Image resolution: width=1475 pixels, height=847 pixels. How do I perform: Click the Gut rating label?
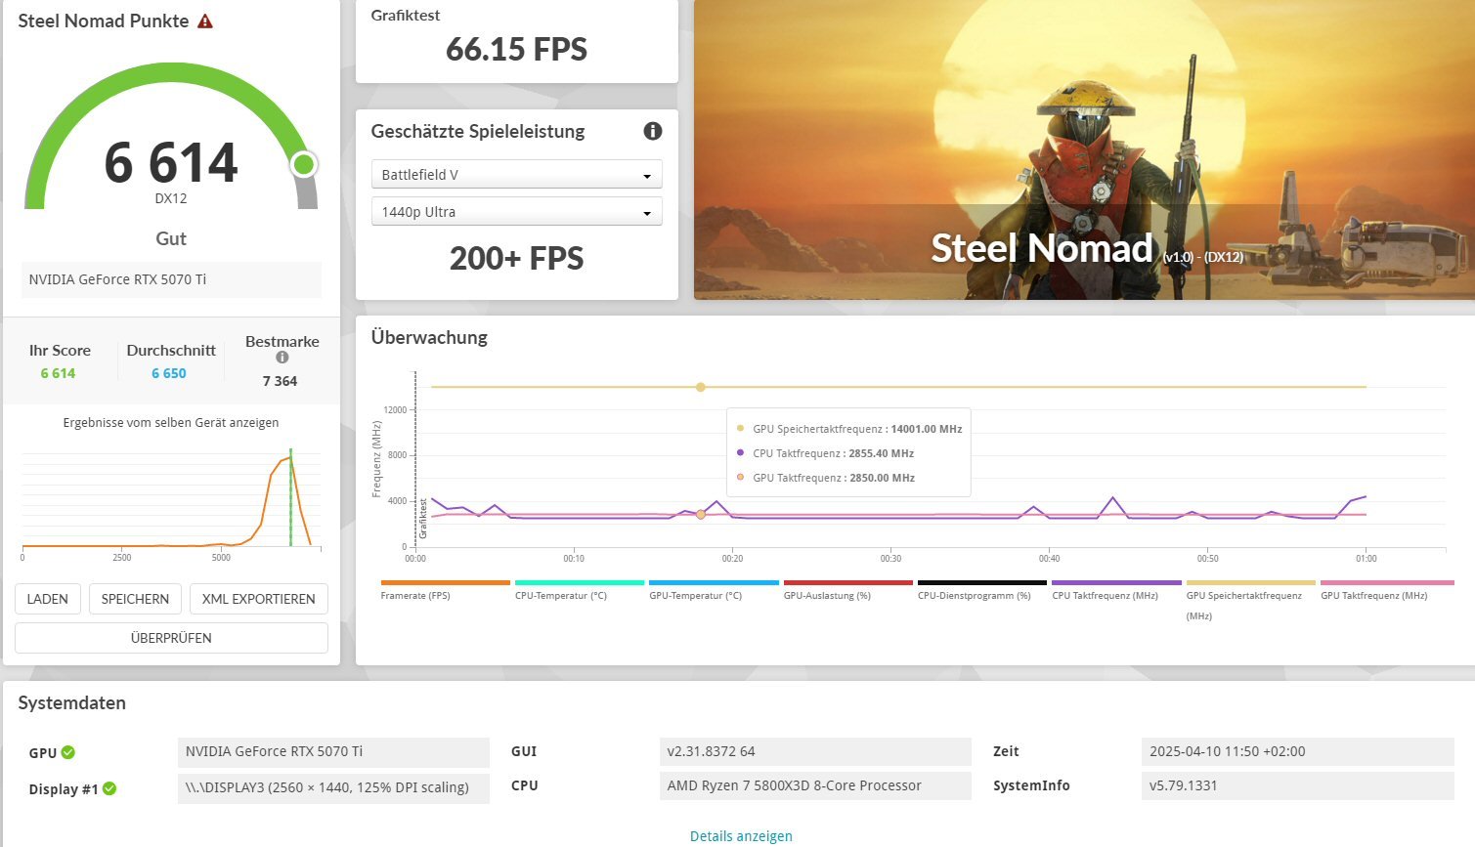coord(171,238)
